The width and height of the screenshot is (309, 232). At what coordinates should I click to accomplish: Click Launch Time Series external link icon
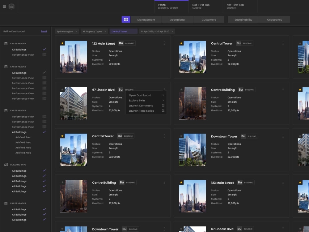coord(163,111)
